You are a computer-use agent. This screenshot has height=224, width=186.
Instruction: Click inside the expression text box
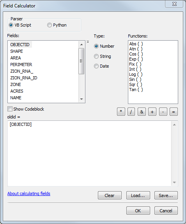click(90, 153)
